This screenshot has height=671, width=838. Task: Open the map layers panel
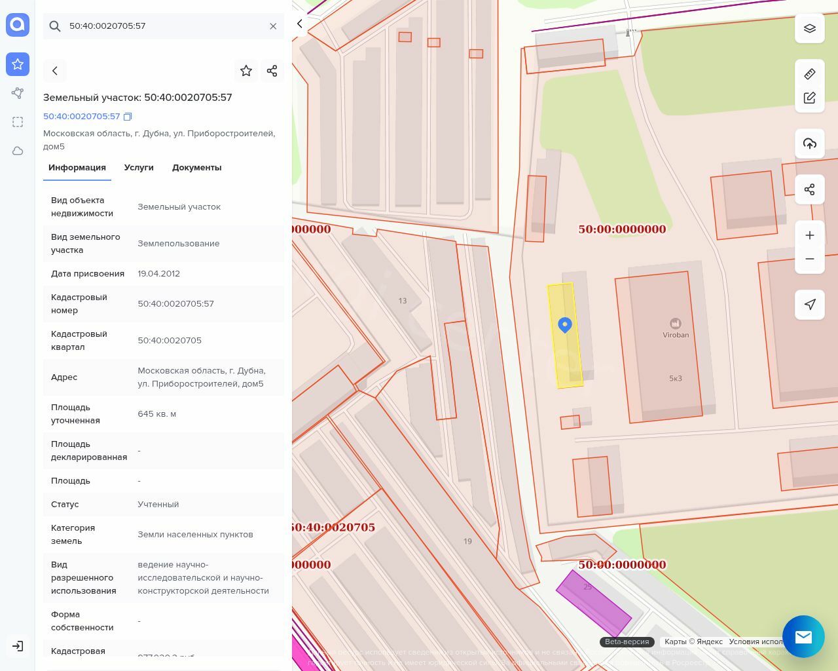click(x=809, y=29)
